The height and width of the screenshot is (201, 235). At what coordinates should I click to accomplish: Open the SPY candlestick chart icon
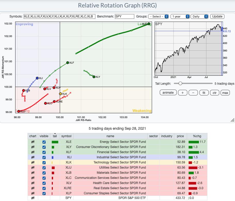(x=33, y=198)
